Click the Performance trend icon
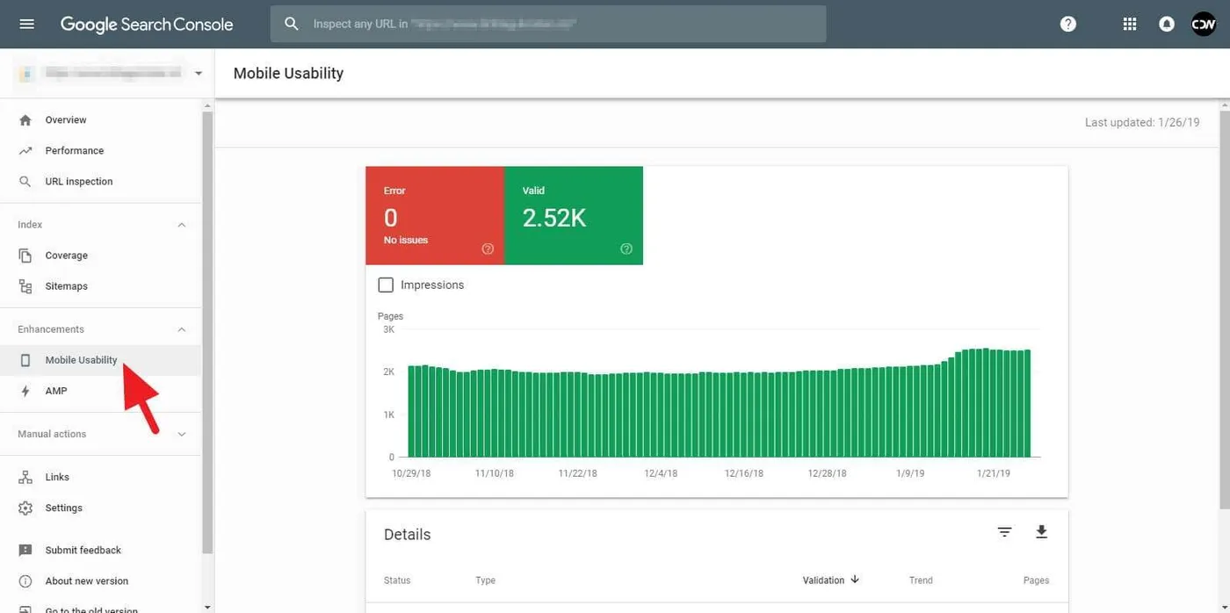This screenshot has height=613, width=1230. (25, 150)
